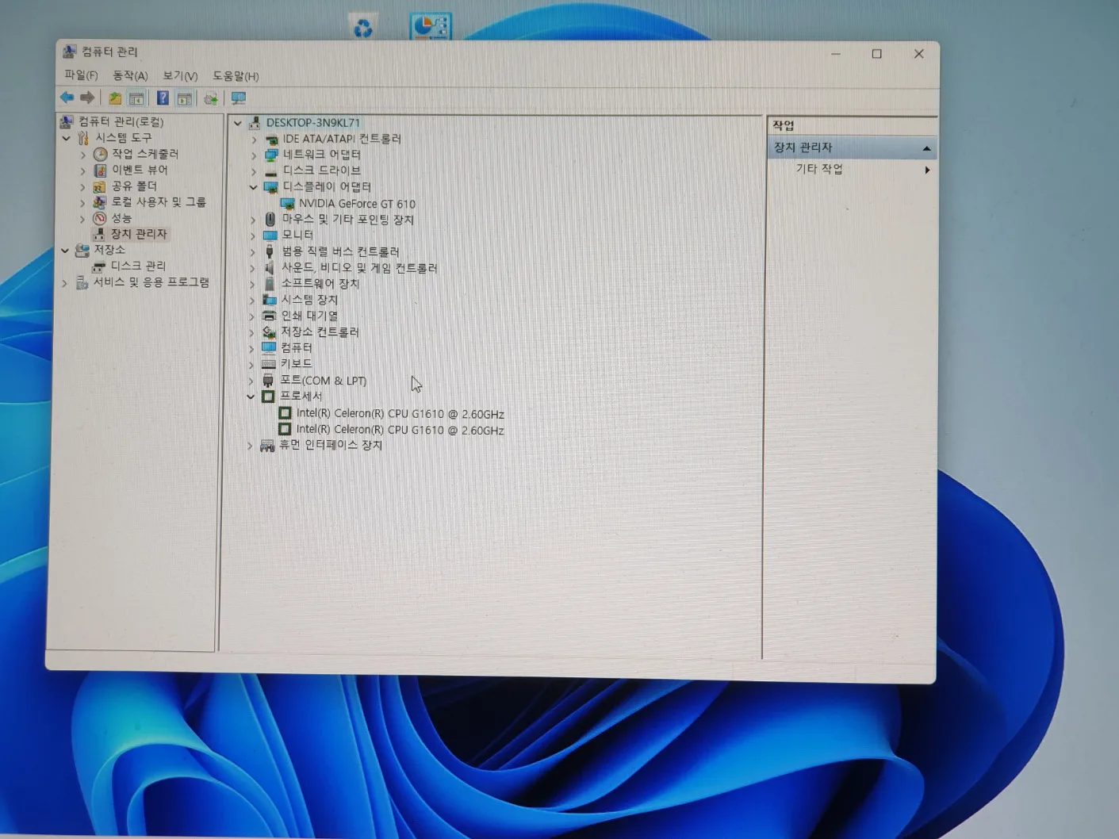This screenshot has width=1119, height=839.
Task: Click the Scan for hardware changes monitor icon
Action: (238, 98)
